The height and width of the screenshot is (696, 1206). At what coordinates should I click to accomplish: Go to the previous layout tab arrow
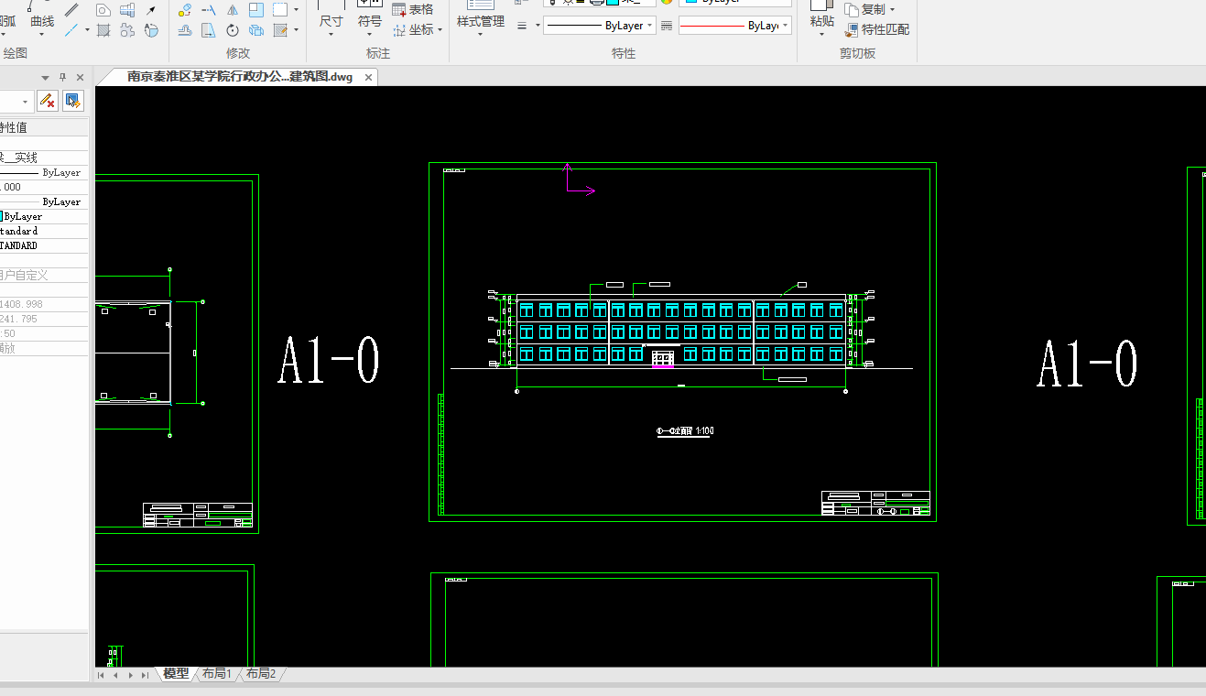point(115,675)
